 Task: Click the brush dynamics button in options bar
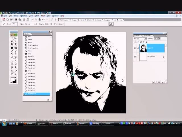click(111, 24)
